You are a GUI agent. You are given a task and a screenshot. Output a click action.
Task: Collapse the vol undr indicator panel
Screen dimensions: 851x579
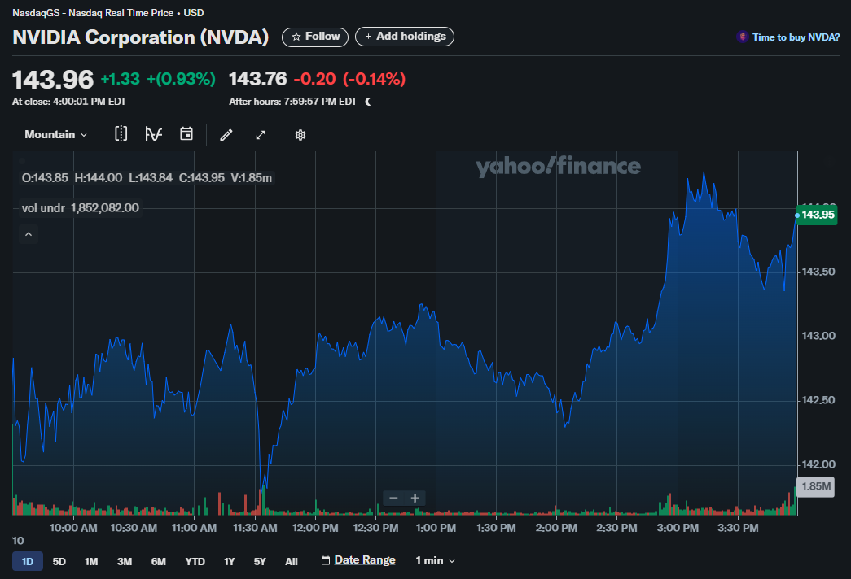(x=29, y=234)
